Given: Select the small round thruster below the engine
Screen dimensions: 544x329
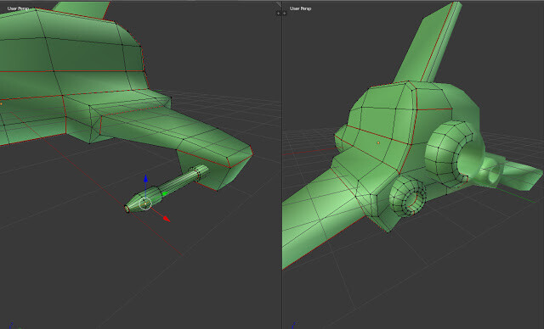Looking at the screenshot, I should coord(407,196).
